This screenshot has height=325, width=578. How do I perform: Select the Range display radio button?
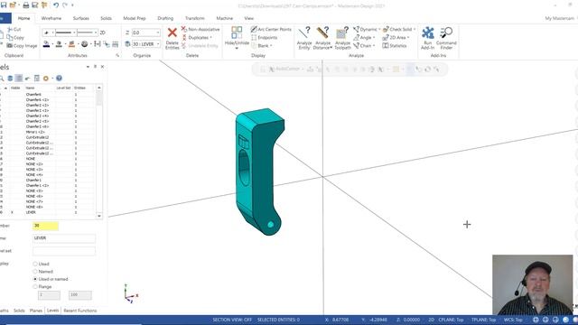pyautogui.click(x=35, y=287)
